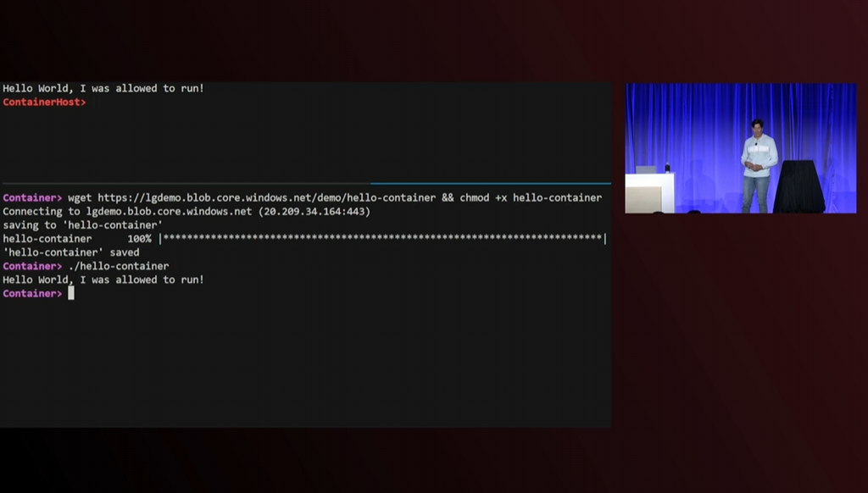Click the 'Connecting to lgdemo.blob.core.windows.net' line
868x493 pixels.
[x=186, y=212]
